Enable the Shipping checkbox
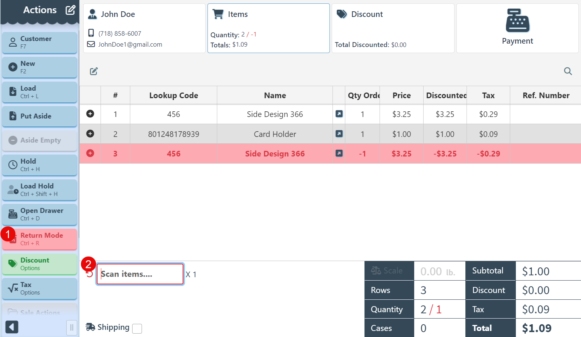The height and width of the screenshot is (337, 581). pyautogui.click(x=137, y=328)
